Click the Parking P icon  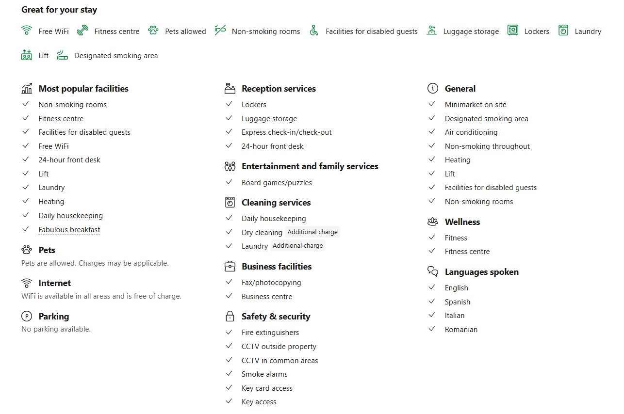(x=27, y=316)
